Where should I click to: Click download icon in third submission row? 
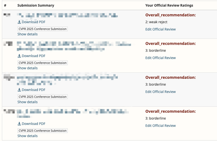19,90
